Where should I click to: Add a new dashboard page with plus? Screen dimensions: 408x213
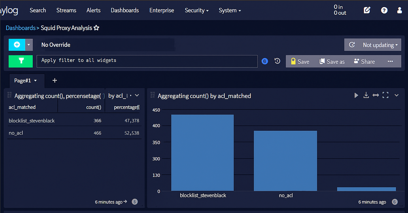(55, 80)
